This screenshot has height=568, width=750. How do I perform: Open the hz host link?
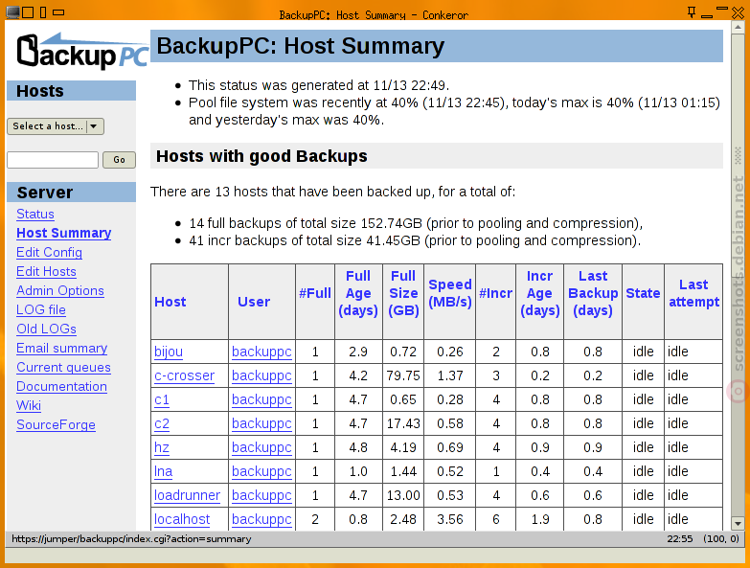(162, 447)
